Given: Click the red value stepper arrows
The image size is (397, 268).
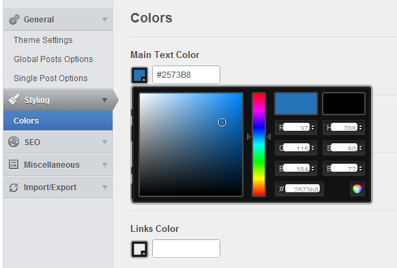Looking at the screenshot, I should point(312,128).
